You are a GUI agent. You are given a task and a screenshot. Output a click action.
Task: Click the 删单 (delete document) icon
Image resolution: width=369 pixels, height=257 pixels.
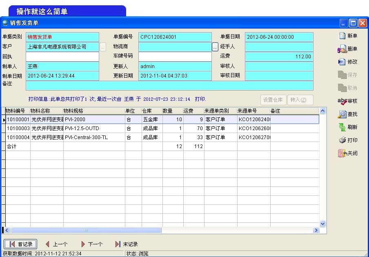342,49
